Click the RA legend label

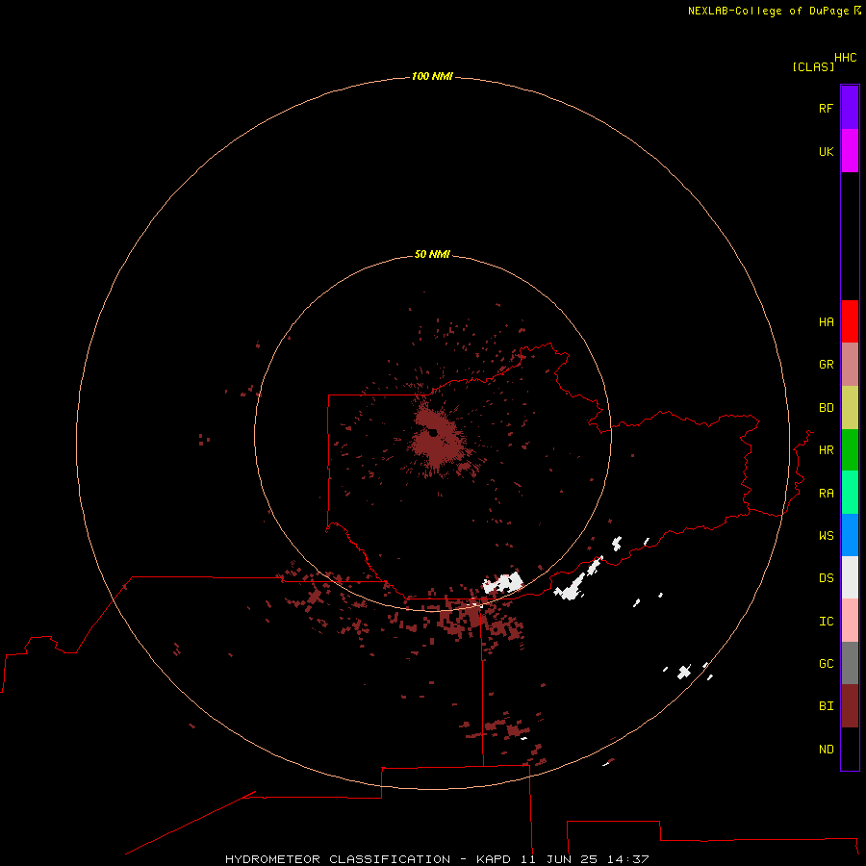[826, 494]
